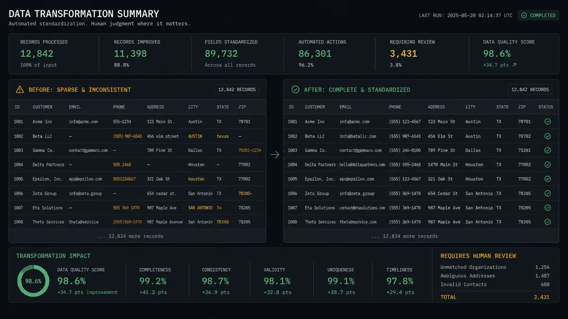Click the highlighted state 'texas' for Beta LLC
The image size is (568, 319).
click(x=223, y=136)
